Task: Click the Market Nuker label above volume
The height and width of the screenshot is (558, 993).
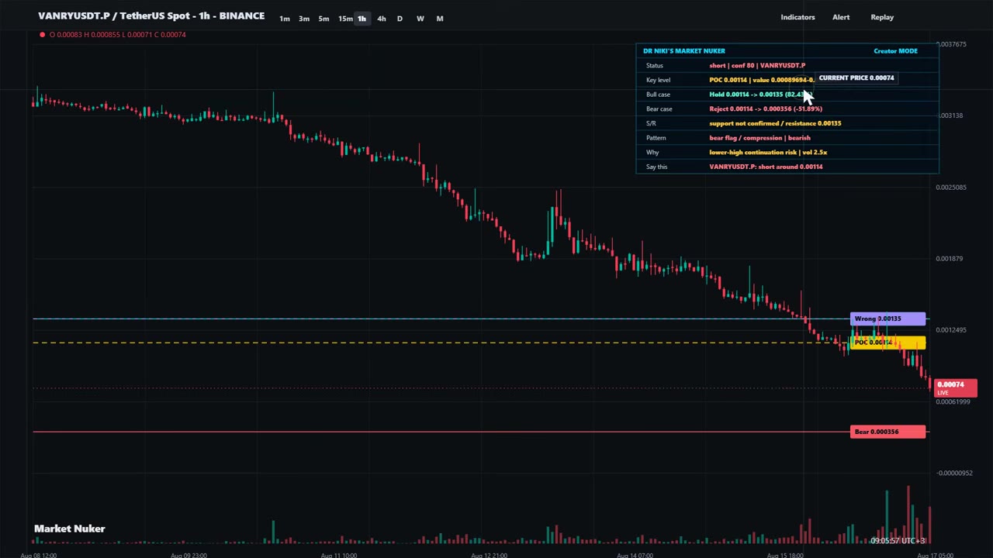Action: coord(70,529)
